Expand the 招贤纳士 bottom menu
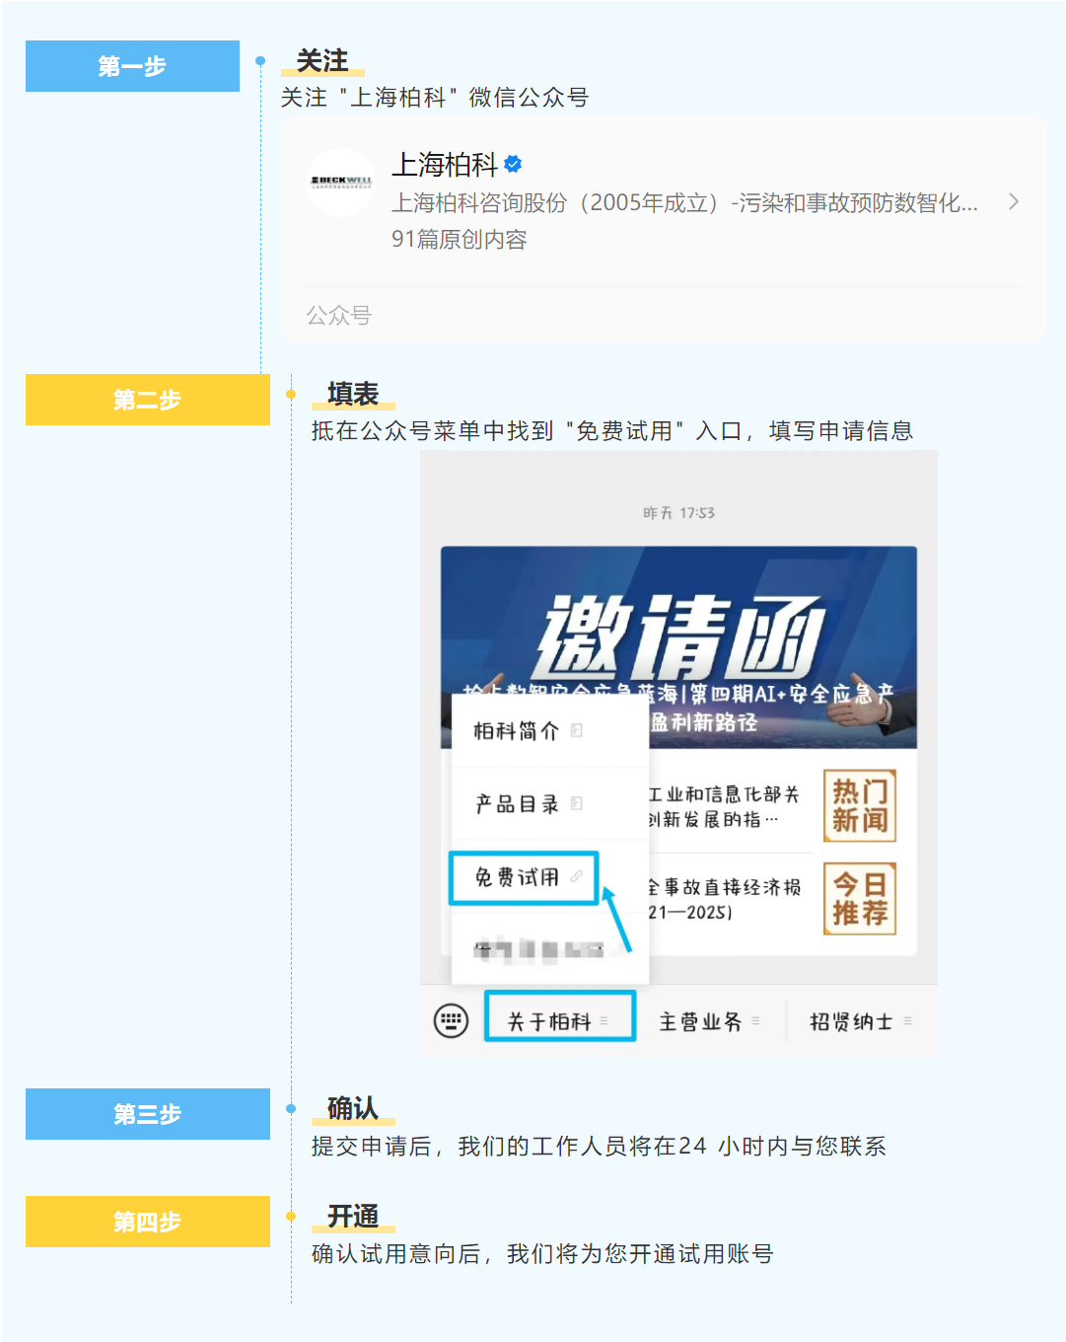 860,1021
